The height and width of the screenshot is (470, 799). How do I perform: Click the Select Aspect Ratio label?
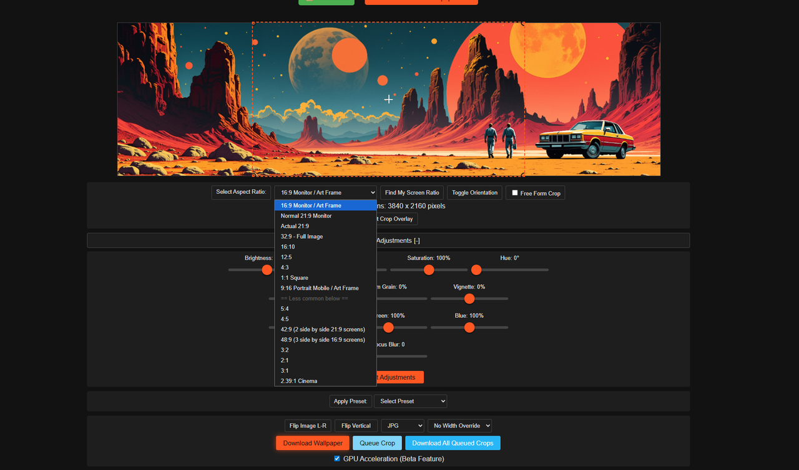click(x=242, y=192)
